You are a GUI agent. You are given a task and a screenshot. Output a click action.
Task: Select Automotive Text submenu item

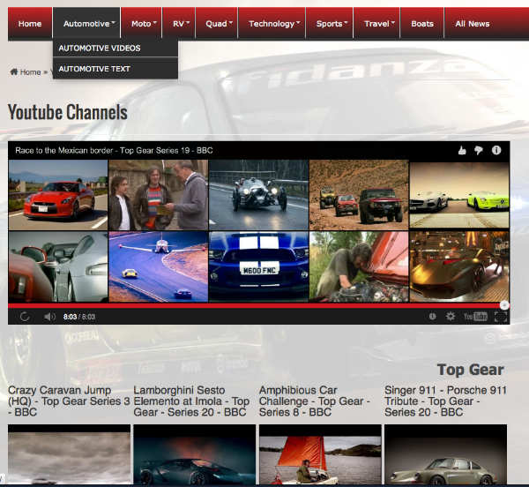tap(95, 68)
